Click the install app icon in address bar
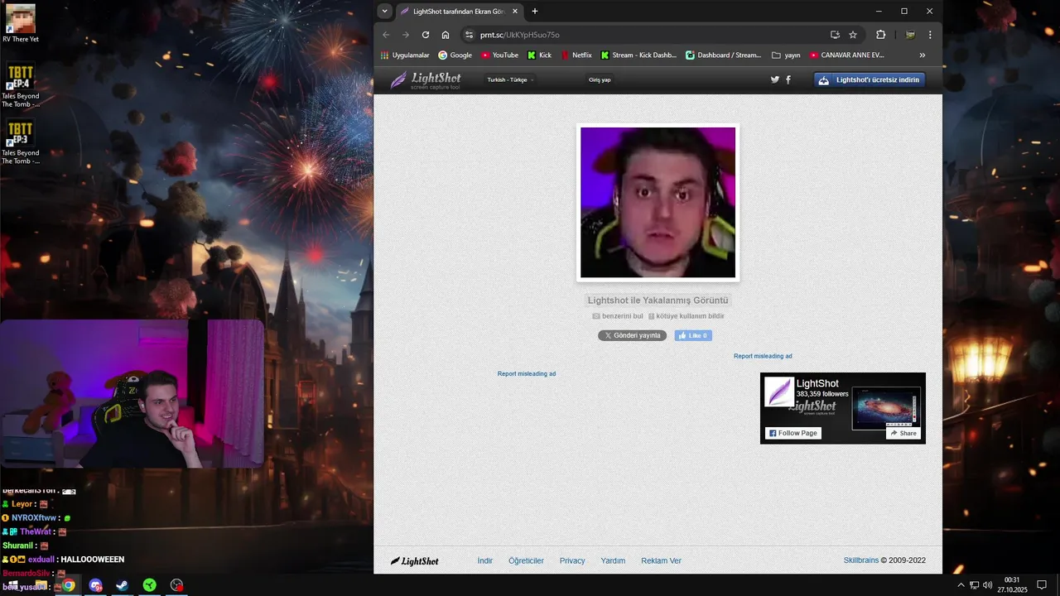This screenshot has height=596, width=1060. tap(835, 35)
